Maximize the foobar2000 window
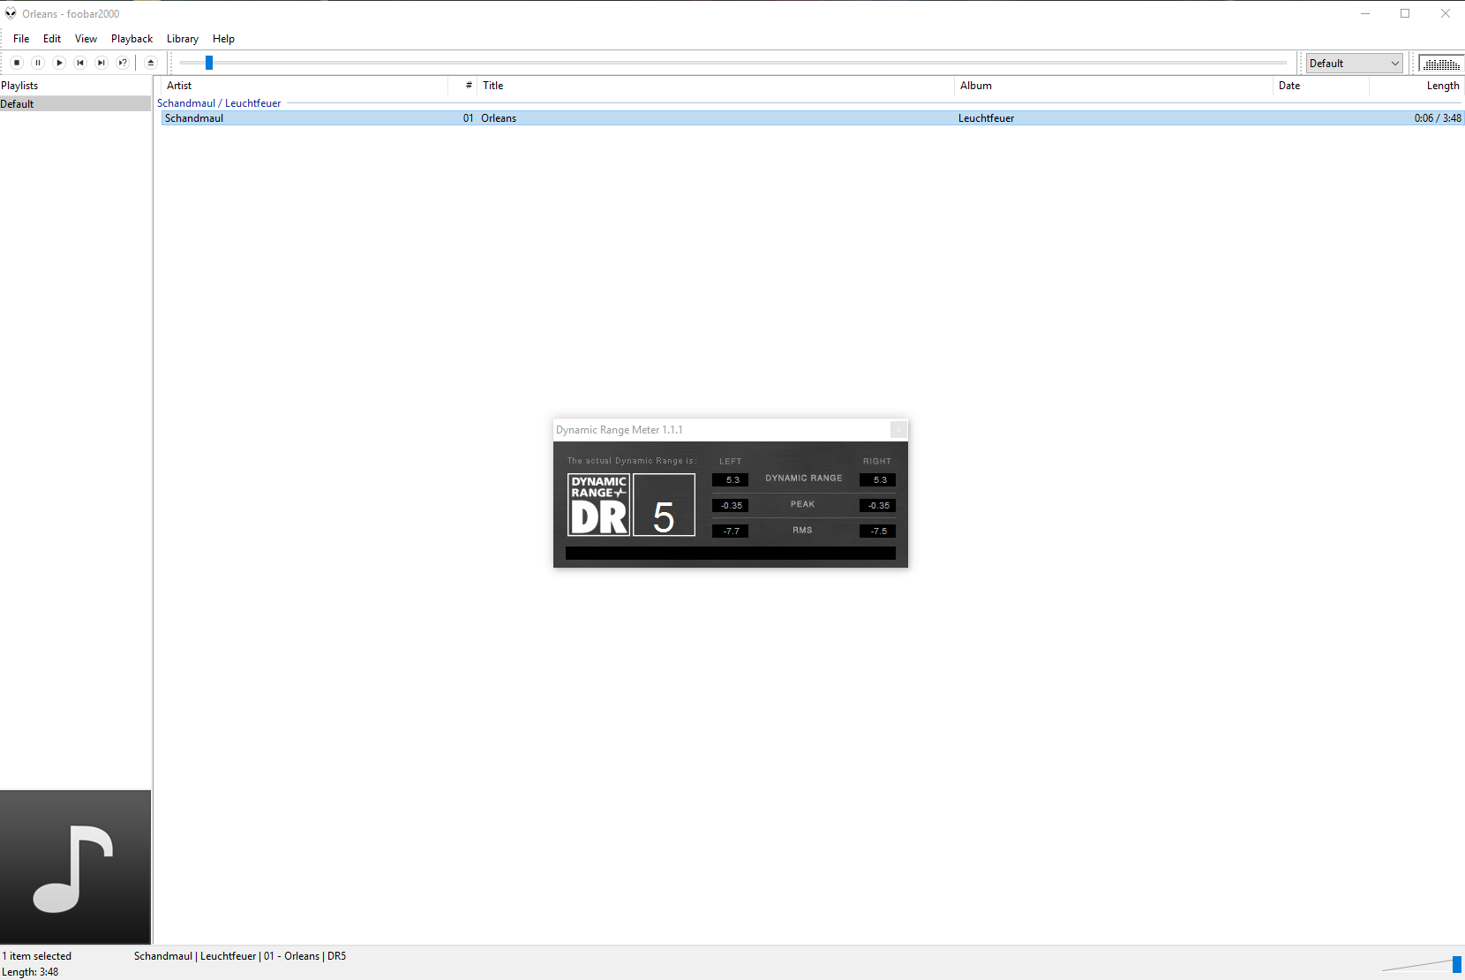 click(1405, 13)
